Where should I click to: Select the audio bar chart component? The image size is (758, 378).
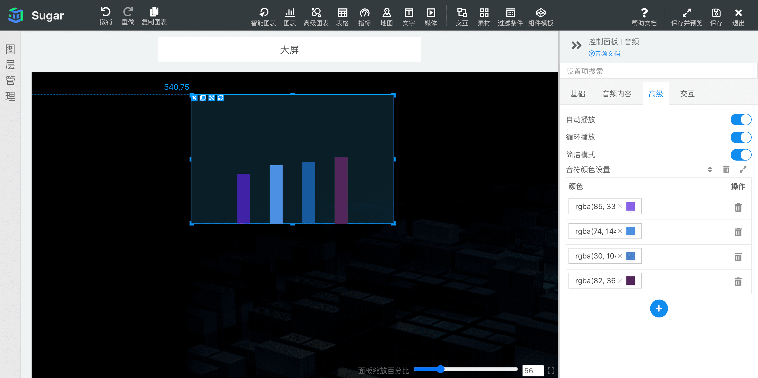(292, 159)
